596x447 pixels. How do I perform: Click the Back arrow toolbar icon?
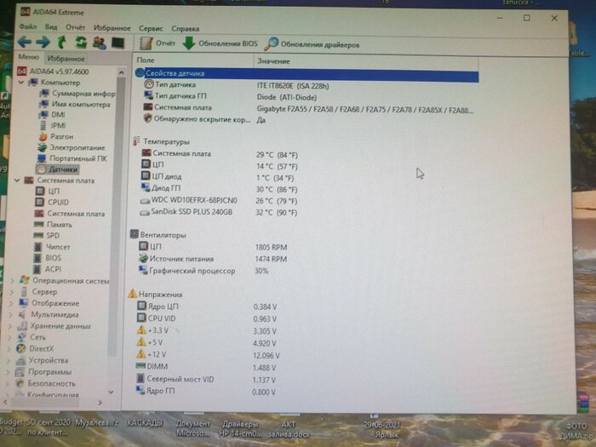point(25,42)
